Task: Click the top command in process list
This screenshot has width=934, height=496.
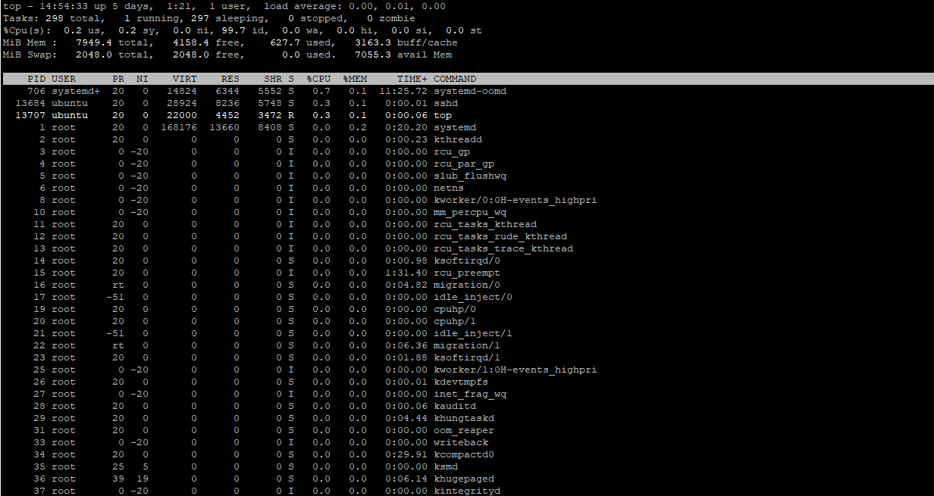Action: point(443,115)
